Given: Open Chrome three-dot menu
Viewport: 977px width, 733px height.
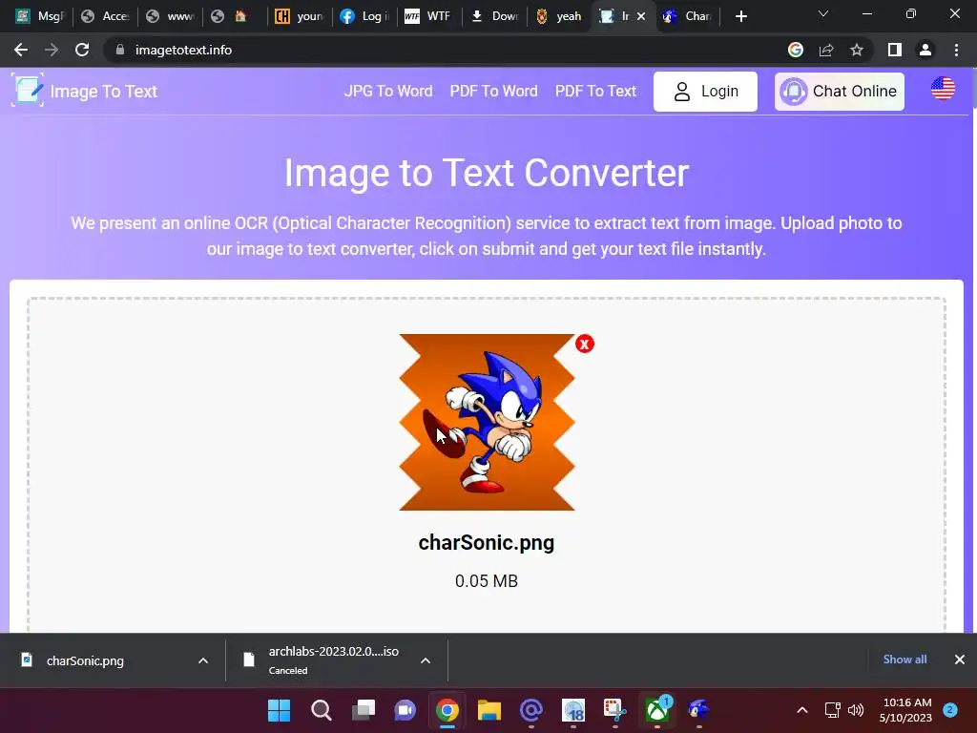Looking at the screenshot, I should (x=956, y=50).
